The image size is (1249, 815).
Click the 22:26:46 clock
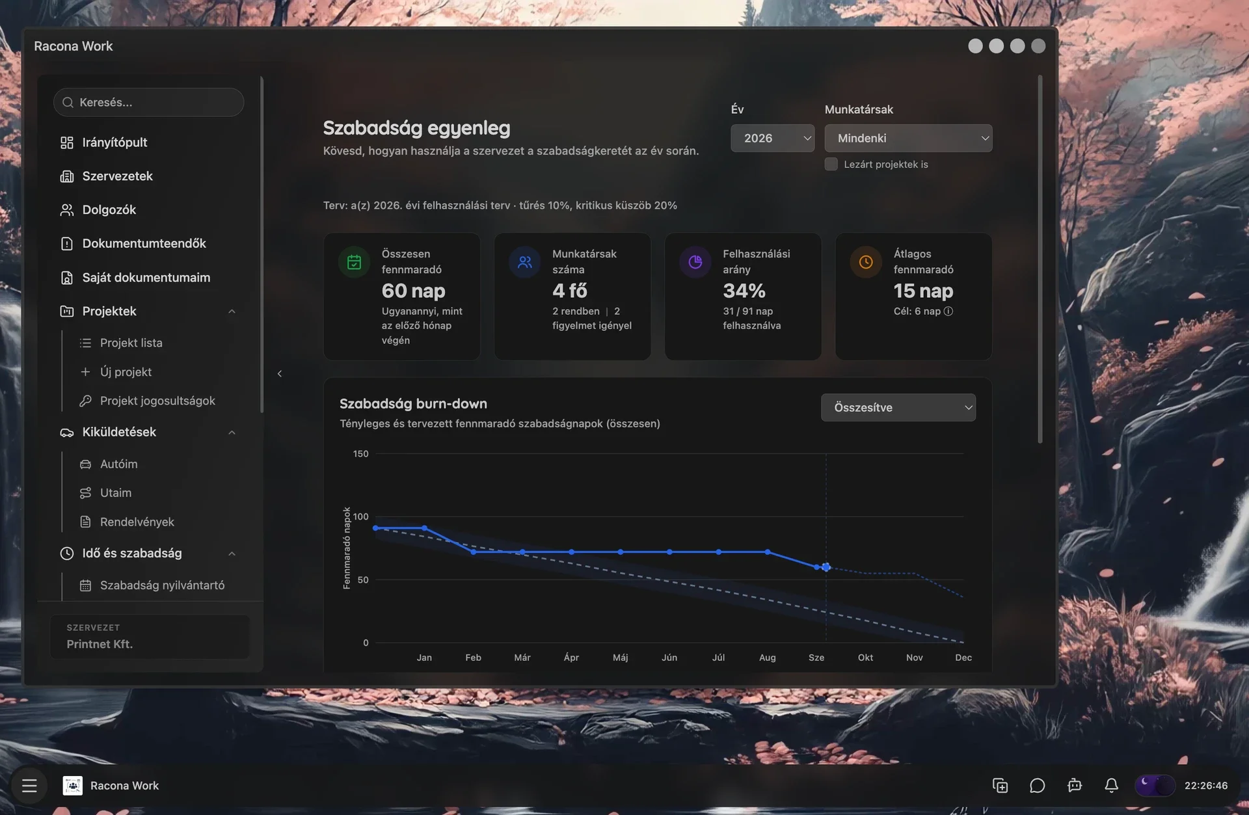click(x=1206, y=786)
